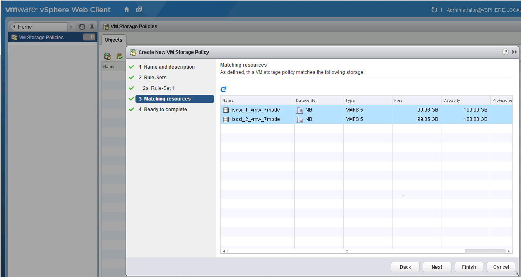Refresh the matching resources list
521x277 pixels.
click(223, 89)
